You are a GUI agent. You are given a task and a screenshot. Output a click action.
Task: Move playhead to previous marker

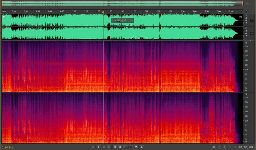pyautogui.click(x=109, y=147)
